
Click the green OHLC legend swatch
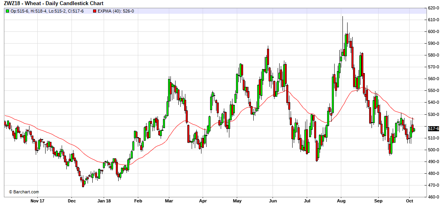point(7,11)
